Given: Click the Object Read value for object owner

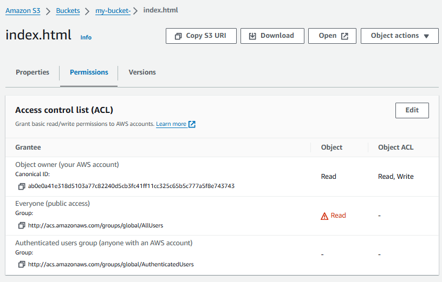Looking at the screenshot, I should (x=328, y=177).
